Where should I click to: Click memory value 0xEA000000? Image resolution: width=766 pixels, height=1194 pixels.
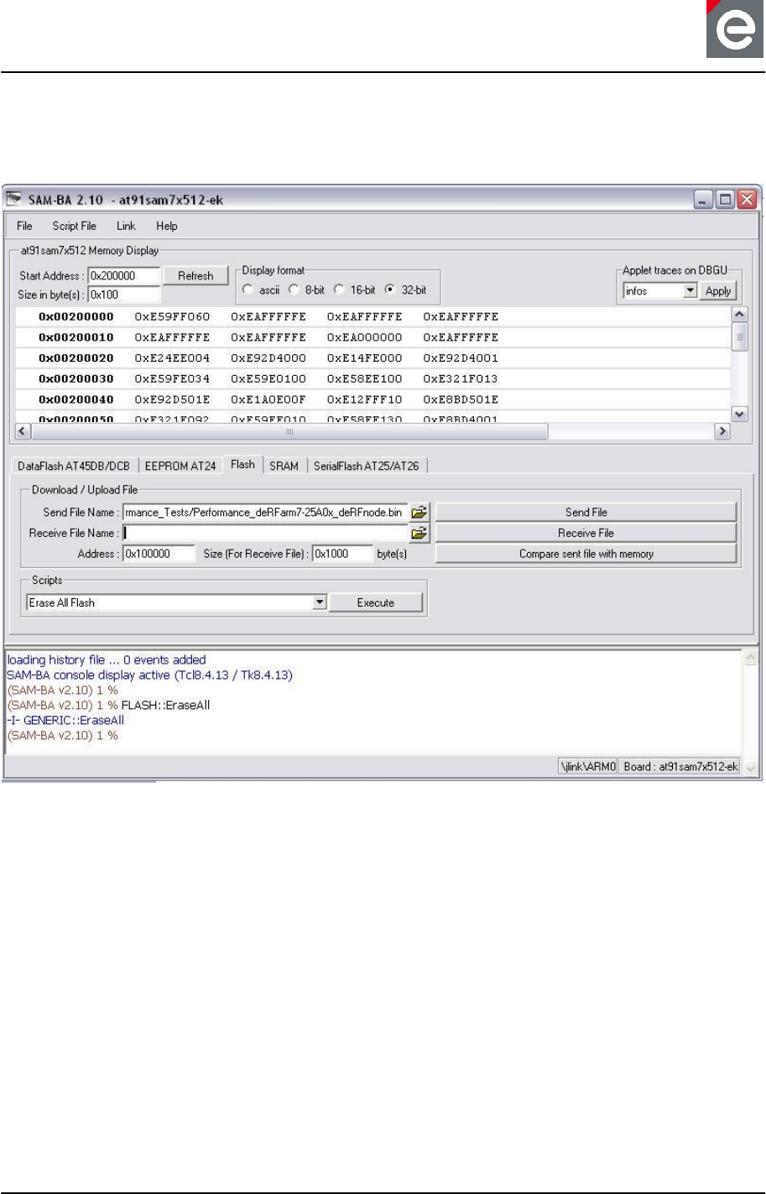[x=364, y=337]
